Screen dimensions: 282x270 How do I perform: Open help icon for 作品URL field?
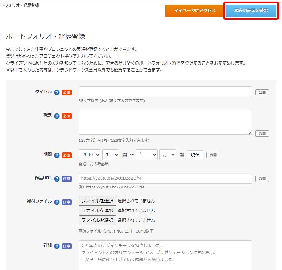coord(57,179)
